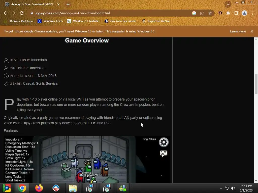
Task: Click the settings gear in game screenshot
Action: tap(164, 142)
